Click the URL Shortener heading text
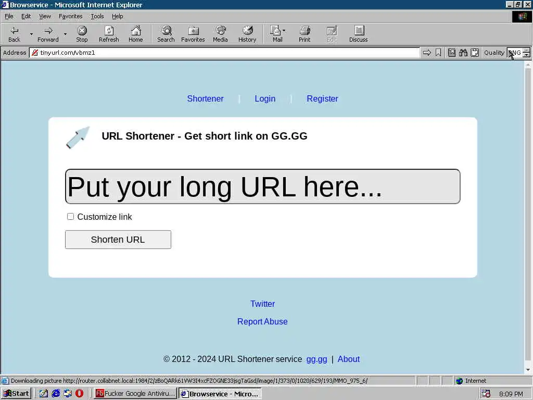This screenshot has width=533, height=400. point(204,136)
